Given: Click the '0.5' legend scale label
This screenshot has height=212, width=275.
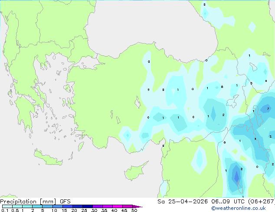Looking at the screenshot, I should click(15, 210).
